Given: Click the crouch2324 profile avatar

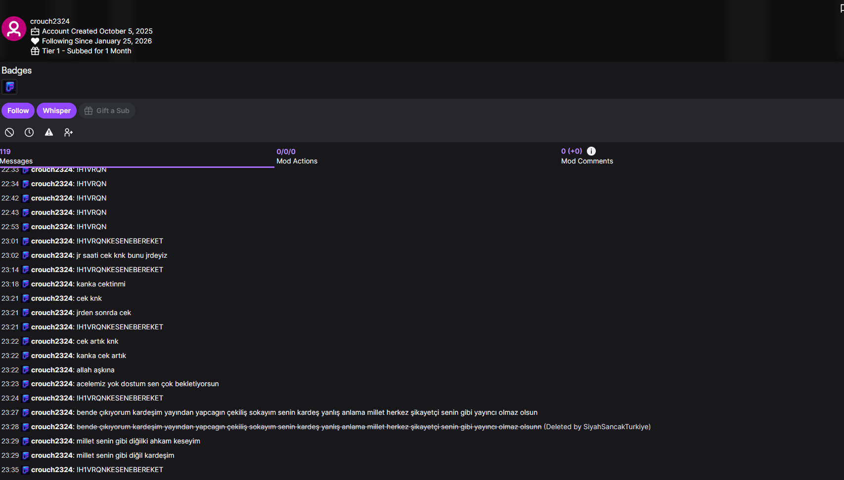Looking at the screenshot, I should (x=14, y=29).
